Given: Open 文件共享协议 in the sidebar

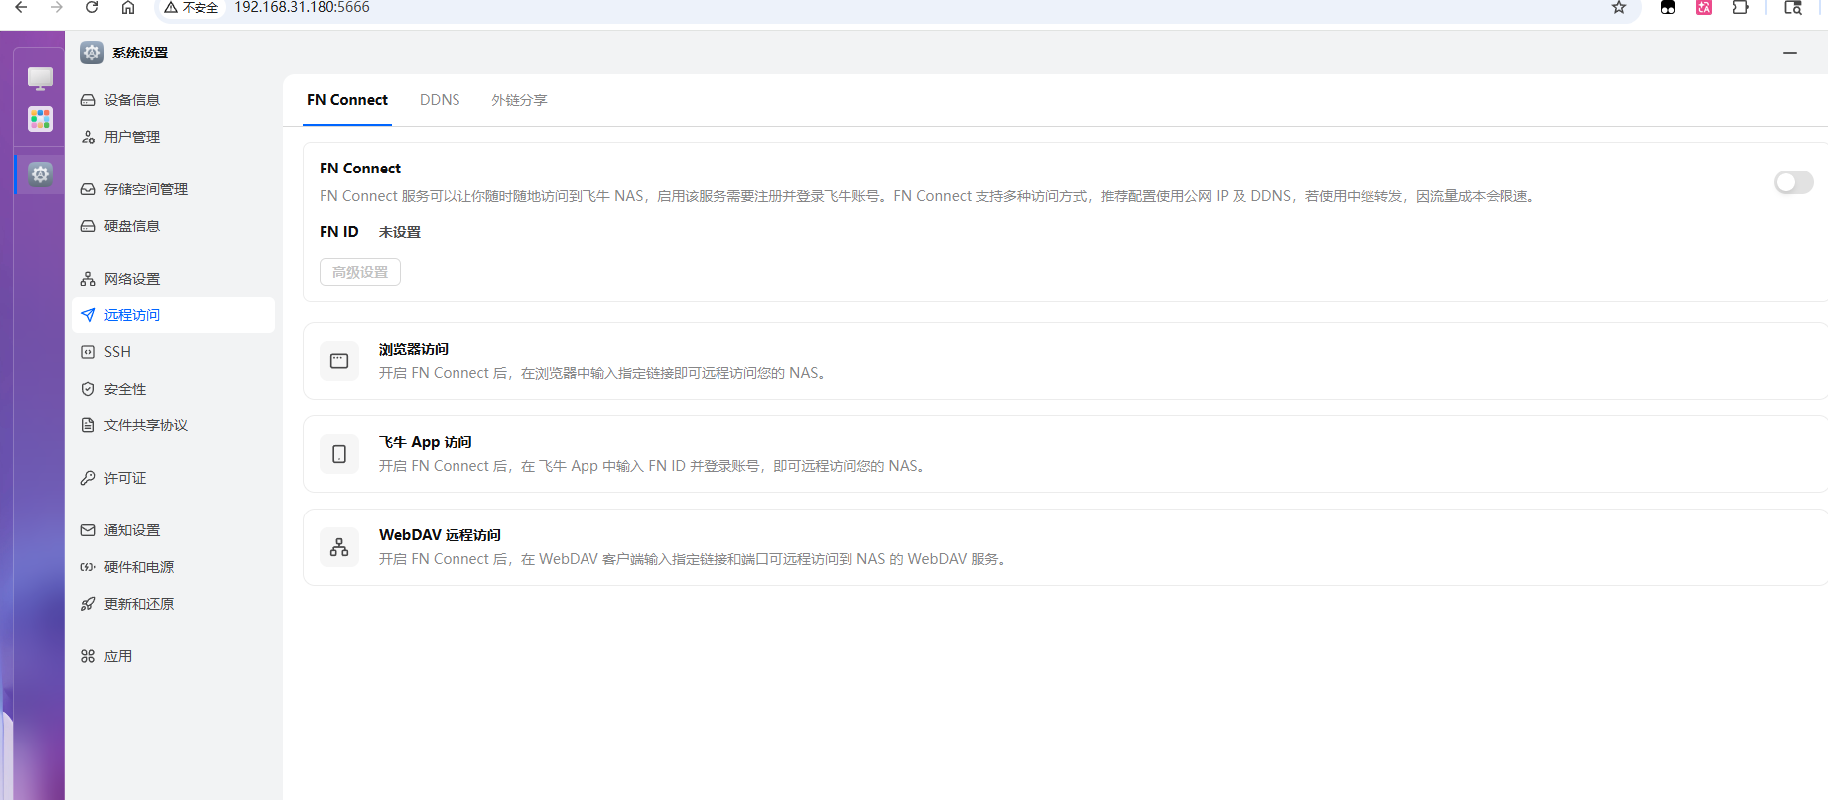Looking at the screenshot, I should click(174, 425).
